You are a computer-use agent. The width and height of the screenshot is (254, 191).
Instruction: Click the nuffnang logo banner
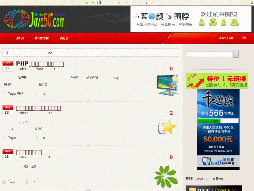[218, 161]
